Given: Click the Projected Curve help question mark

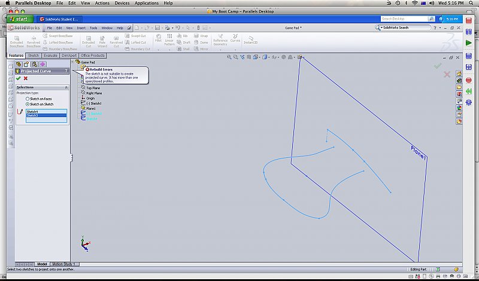Looking at the screenshot, I should [66, 71].
